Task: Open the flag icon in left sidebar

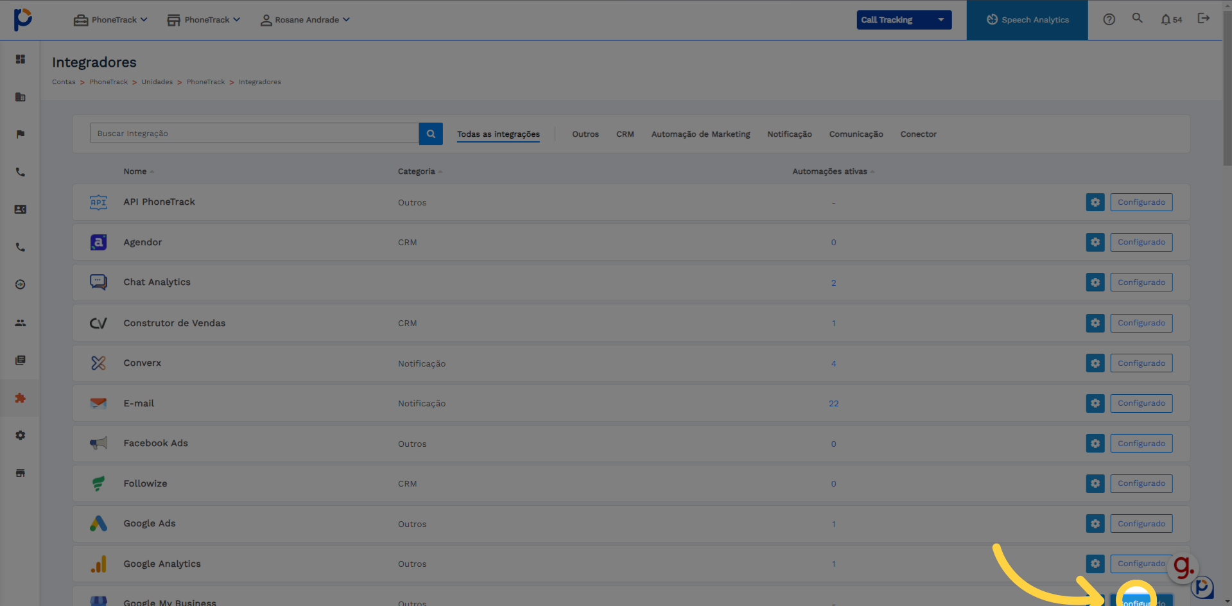Action: pos(21,134)
